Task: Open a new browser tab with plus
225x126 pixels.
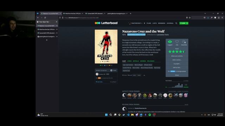Action: pyautogui.click(x=130, y=13)
